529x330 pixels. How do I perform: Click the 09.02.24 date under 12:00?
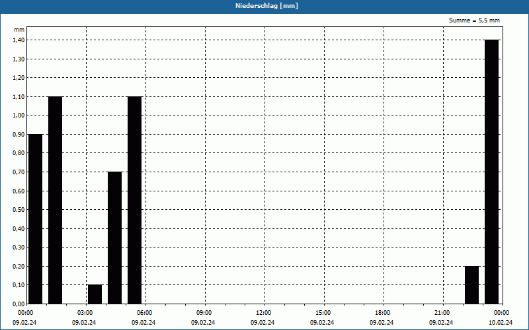click(263, 323)
